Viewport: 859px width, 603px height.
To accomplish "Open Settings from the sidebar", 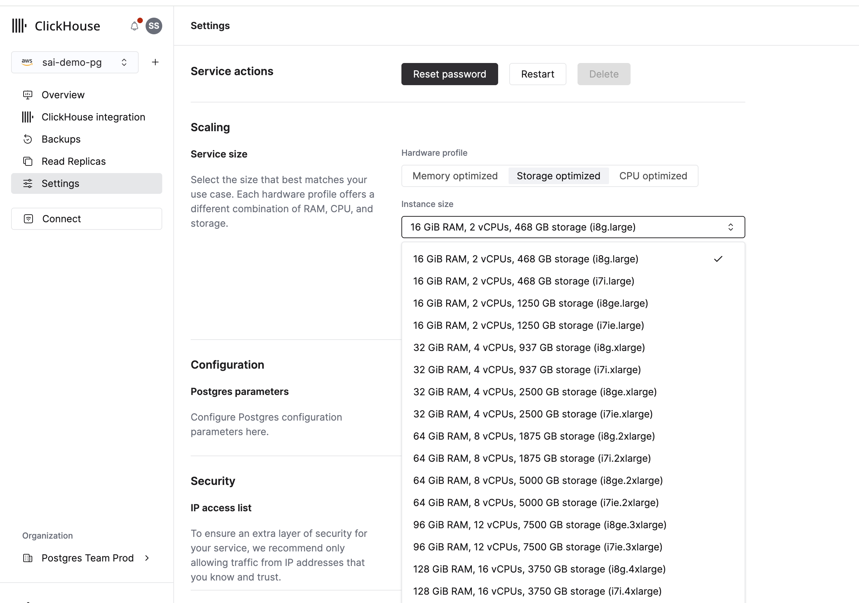I will click(x=60, y=183).
